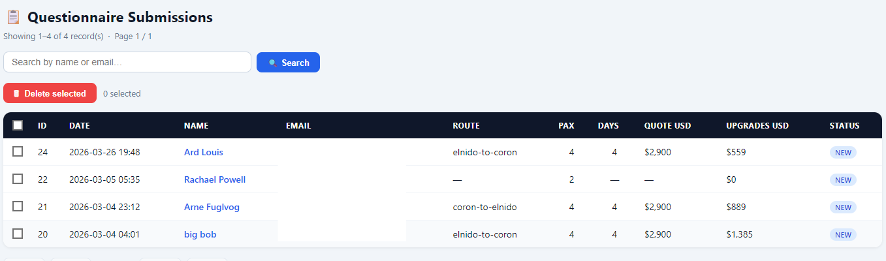Focus the search by name or email field
The image size is (886, 261).
coord(127,62)
